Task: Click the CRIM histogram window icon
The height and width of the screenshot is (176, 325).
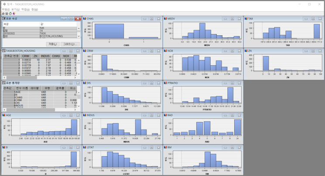Action: tap(85, 50)
